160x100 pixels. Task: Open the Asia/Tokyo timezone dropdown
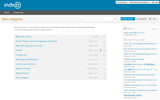click(x=122, y=2)
